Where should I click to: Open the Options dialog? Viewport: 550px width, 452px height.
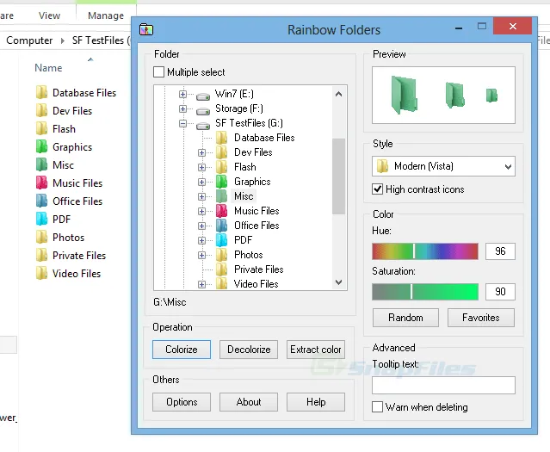coord(182,402)
